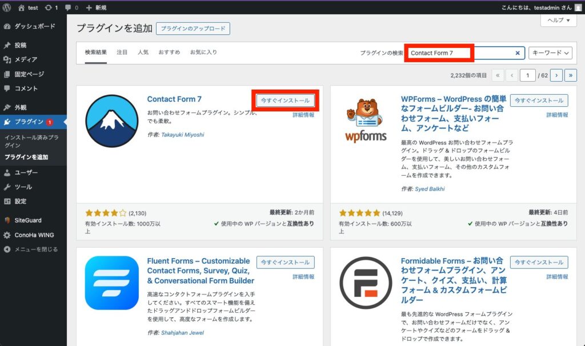Visit the site via home icon 'test'
The image size is (585, 346).
(27, 7)
